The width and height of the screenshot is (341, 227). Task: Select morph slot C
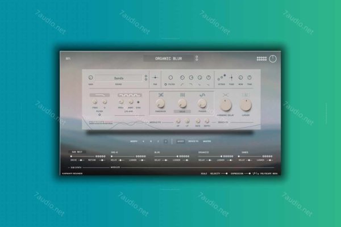click(159, 141)
